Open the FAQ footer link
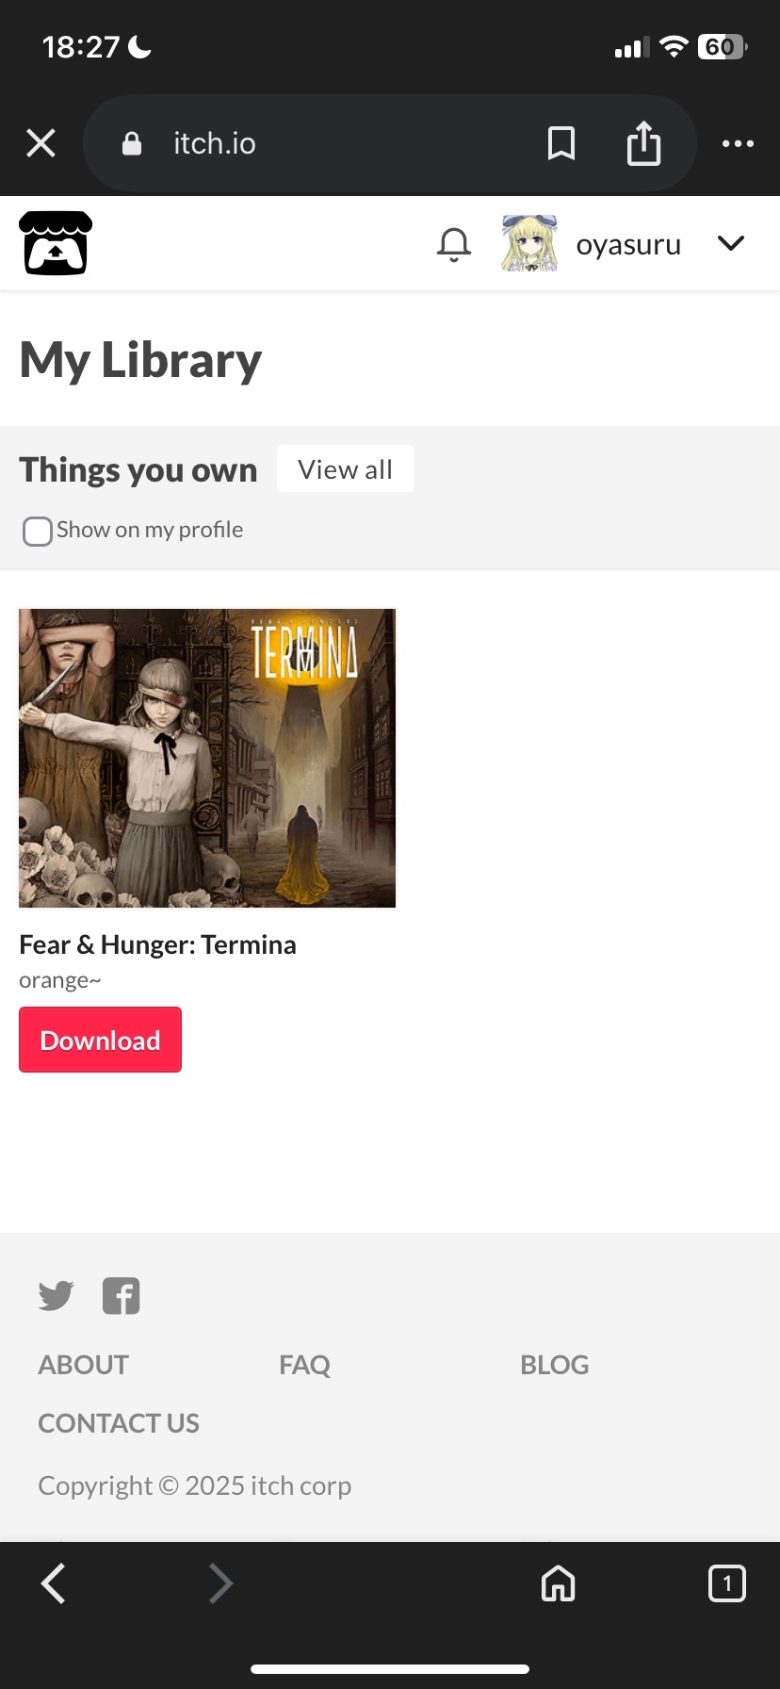Image resolution: width=780 pixels, height=1689 pixels. [304, 1365]
